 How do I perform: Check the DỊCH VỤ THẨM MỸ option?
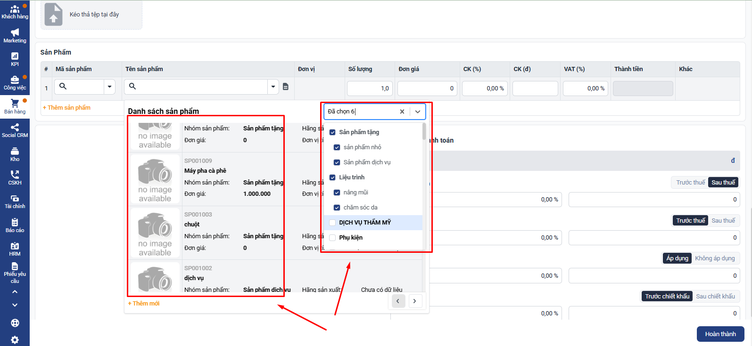click(332, 223)
